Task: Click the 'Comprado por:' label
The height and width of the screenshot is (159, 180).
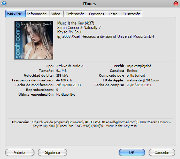Action: [x=111, y=76]
